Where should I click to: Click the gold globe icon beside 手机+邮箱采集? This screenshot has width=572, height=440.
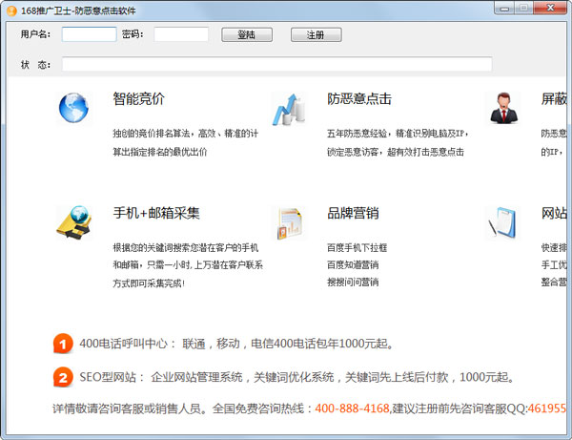pos(73,222)
